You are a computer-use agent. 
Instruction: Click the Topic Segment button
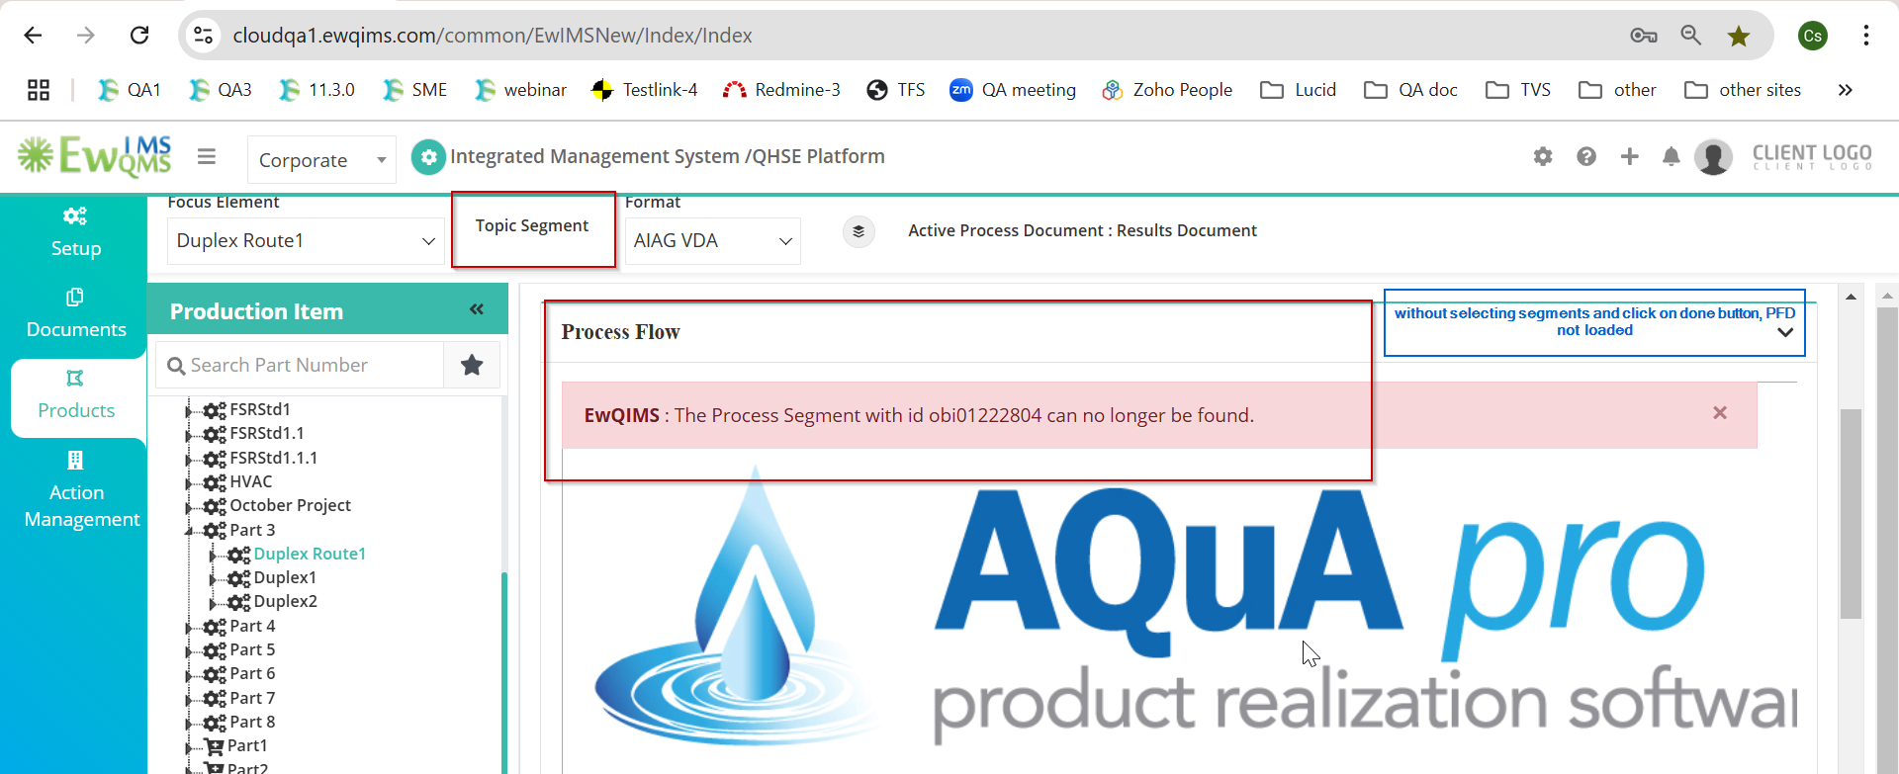(x=532, y=226)
